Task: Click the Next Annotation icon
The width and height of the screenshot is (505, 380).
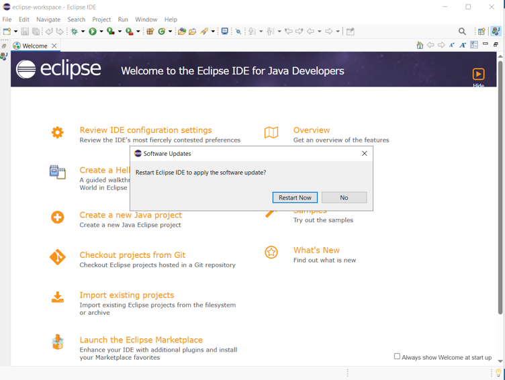Action: tap(252, 32)
